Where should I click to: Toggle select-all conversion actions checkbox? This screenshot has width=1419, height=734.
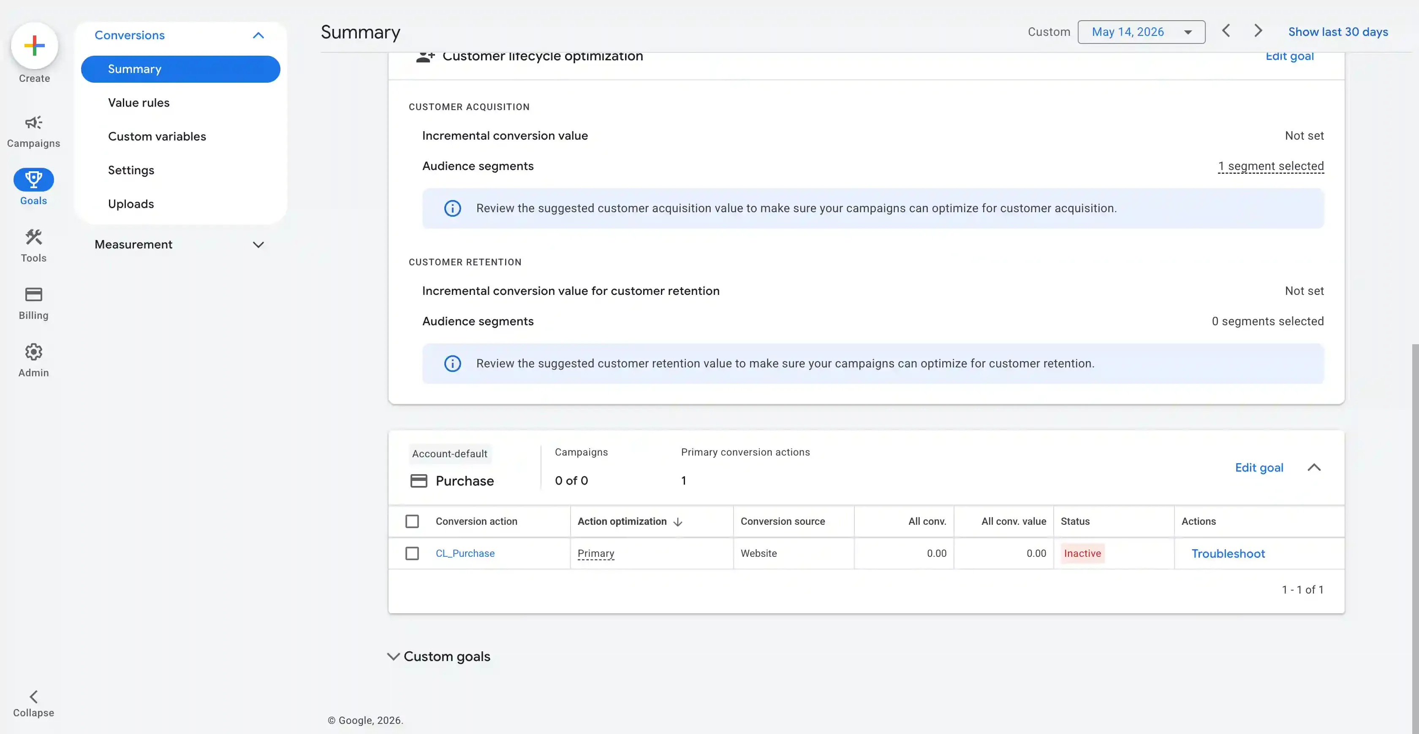[x=412, y=521]
